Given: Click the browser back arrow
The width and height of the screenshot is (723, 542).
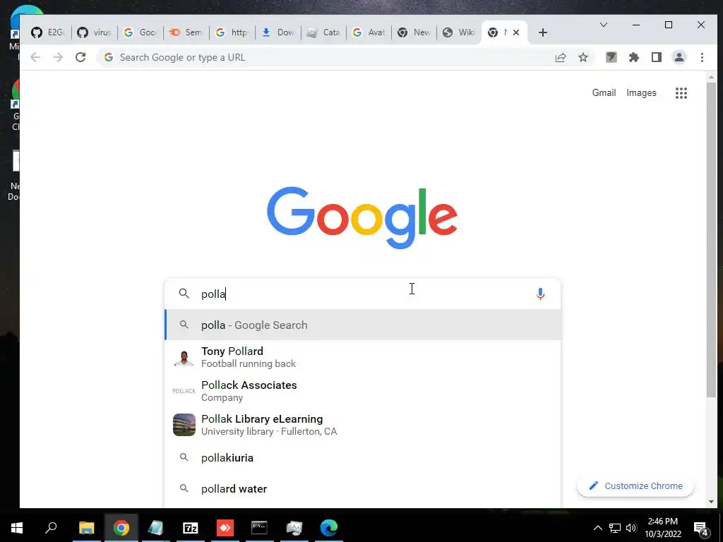Looking at the screenshot, I should [35, 57].
